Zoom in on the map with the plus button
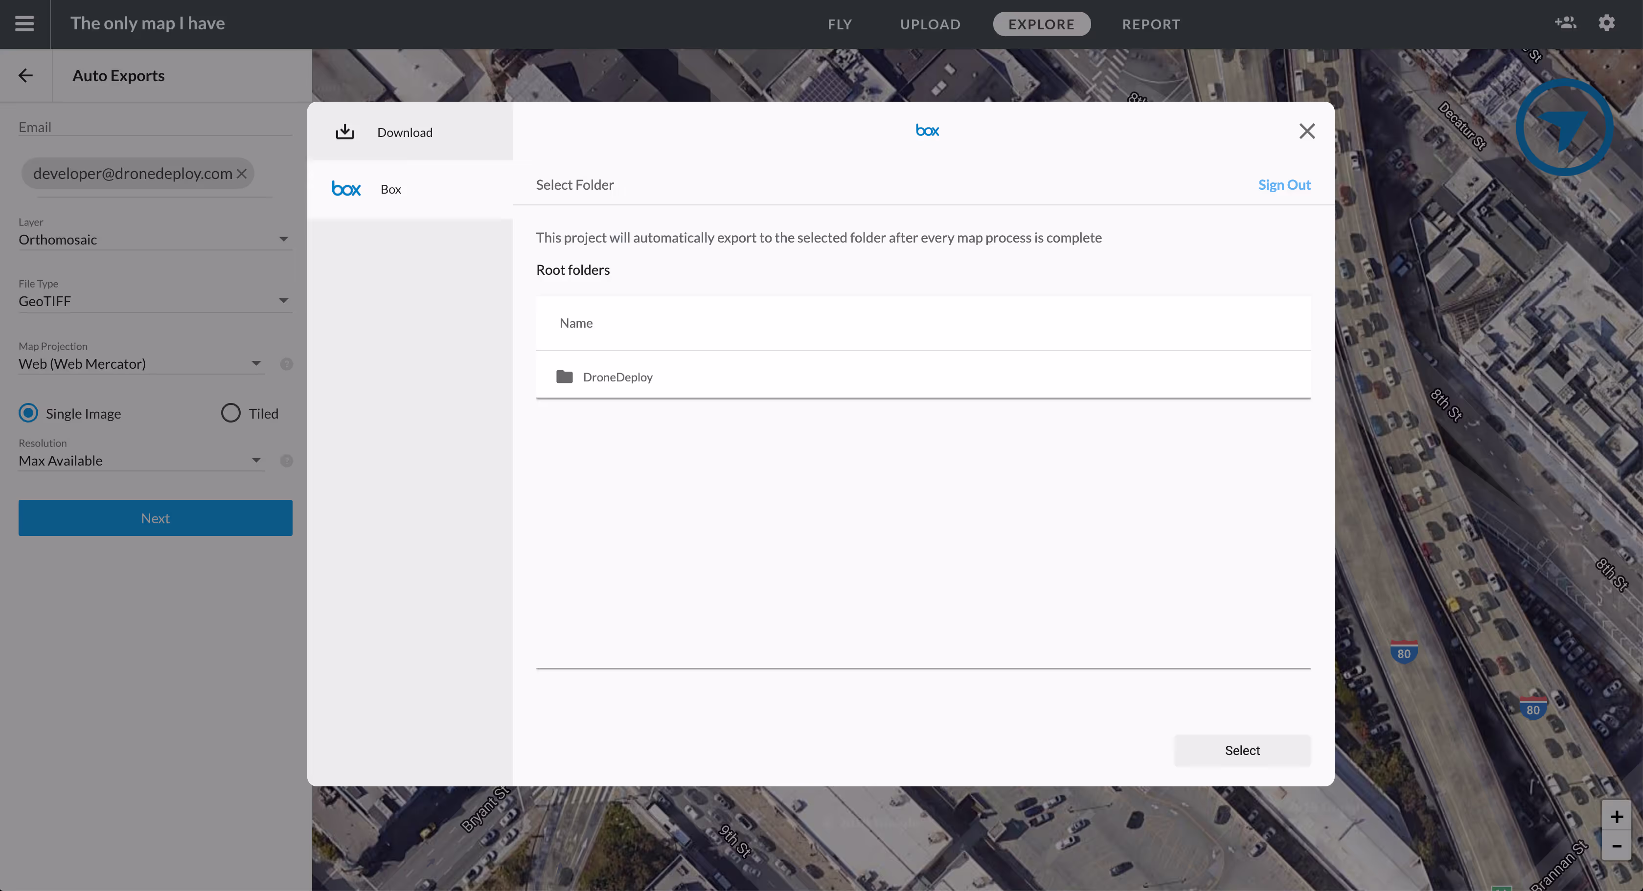This screenshot has height=891, width=1643. pyautogui.click(x=1616, y=817)
